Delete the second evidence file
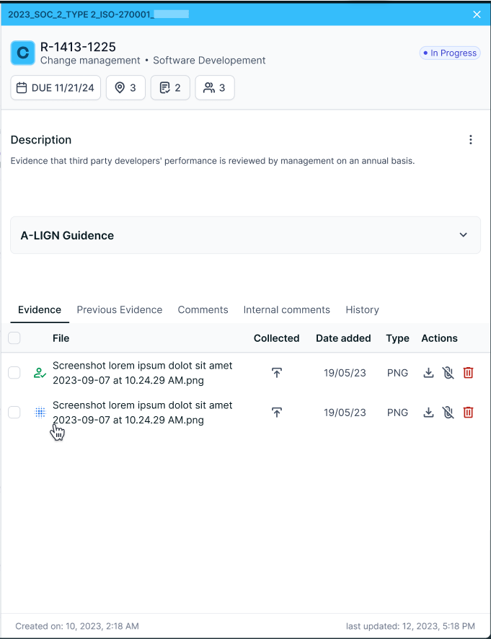491x639 pixels. [x=469, y=412]
